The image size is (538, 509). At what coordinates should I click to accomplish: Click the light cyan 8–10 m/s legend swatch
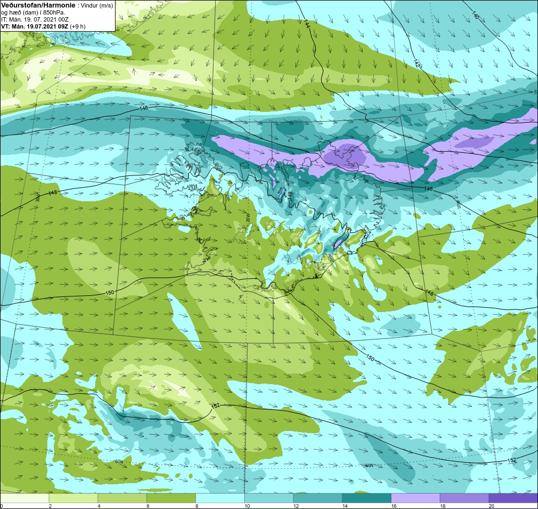click(x=220, y=498)
